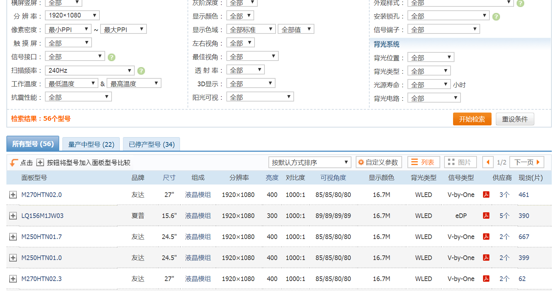Viewport: 555px width, 291px height.
Task: Click the 重设条件 reset button
Action: click(515, 119)
